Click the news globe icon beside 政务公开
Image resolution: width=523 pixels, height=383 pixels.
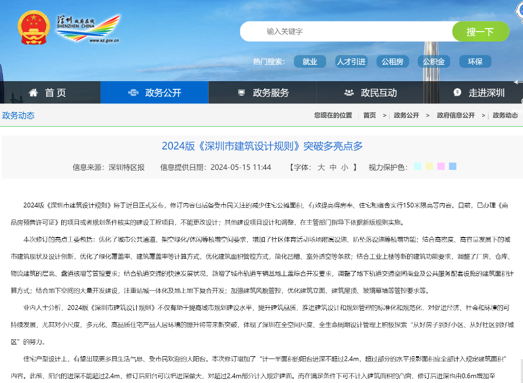pyautogui.click(x=133, y=92)
